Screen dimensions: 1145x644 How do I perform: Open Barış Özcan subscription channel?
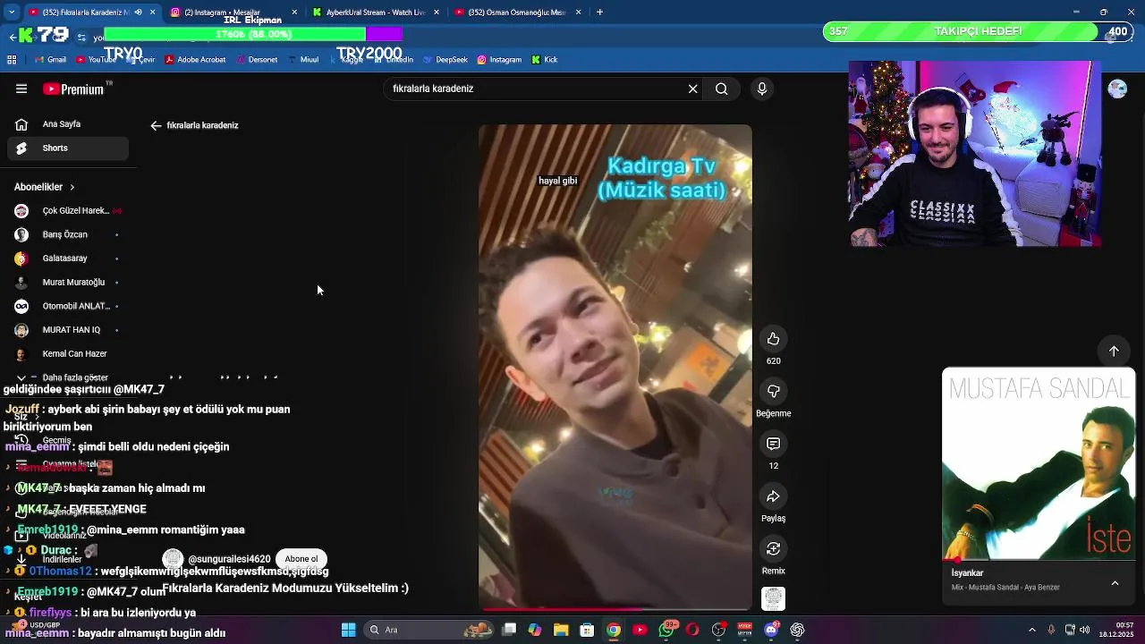[x=67, y=234]
